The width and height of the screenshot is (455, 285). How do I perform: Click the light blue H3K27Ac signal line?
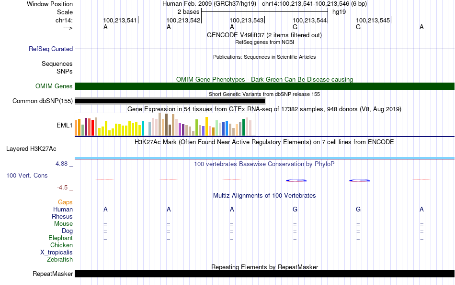[264, 158]
